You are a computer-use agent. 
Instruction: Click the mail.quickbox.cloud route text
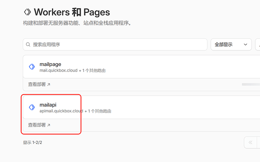[x=58, y=70]
